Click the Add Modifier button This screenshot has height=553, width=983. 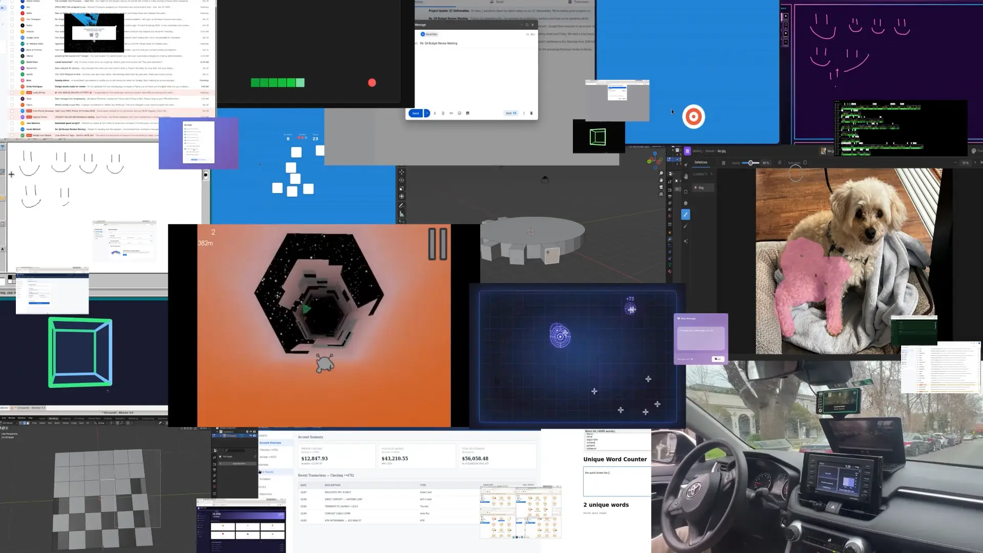point(239,463)
